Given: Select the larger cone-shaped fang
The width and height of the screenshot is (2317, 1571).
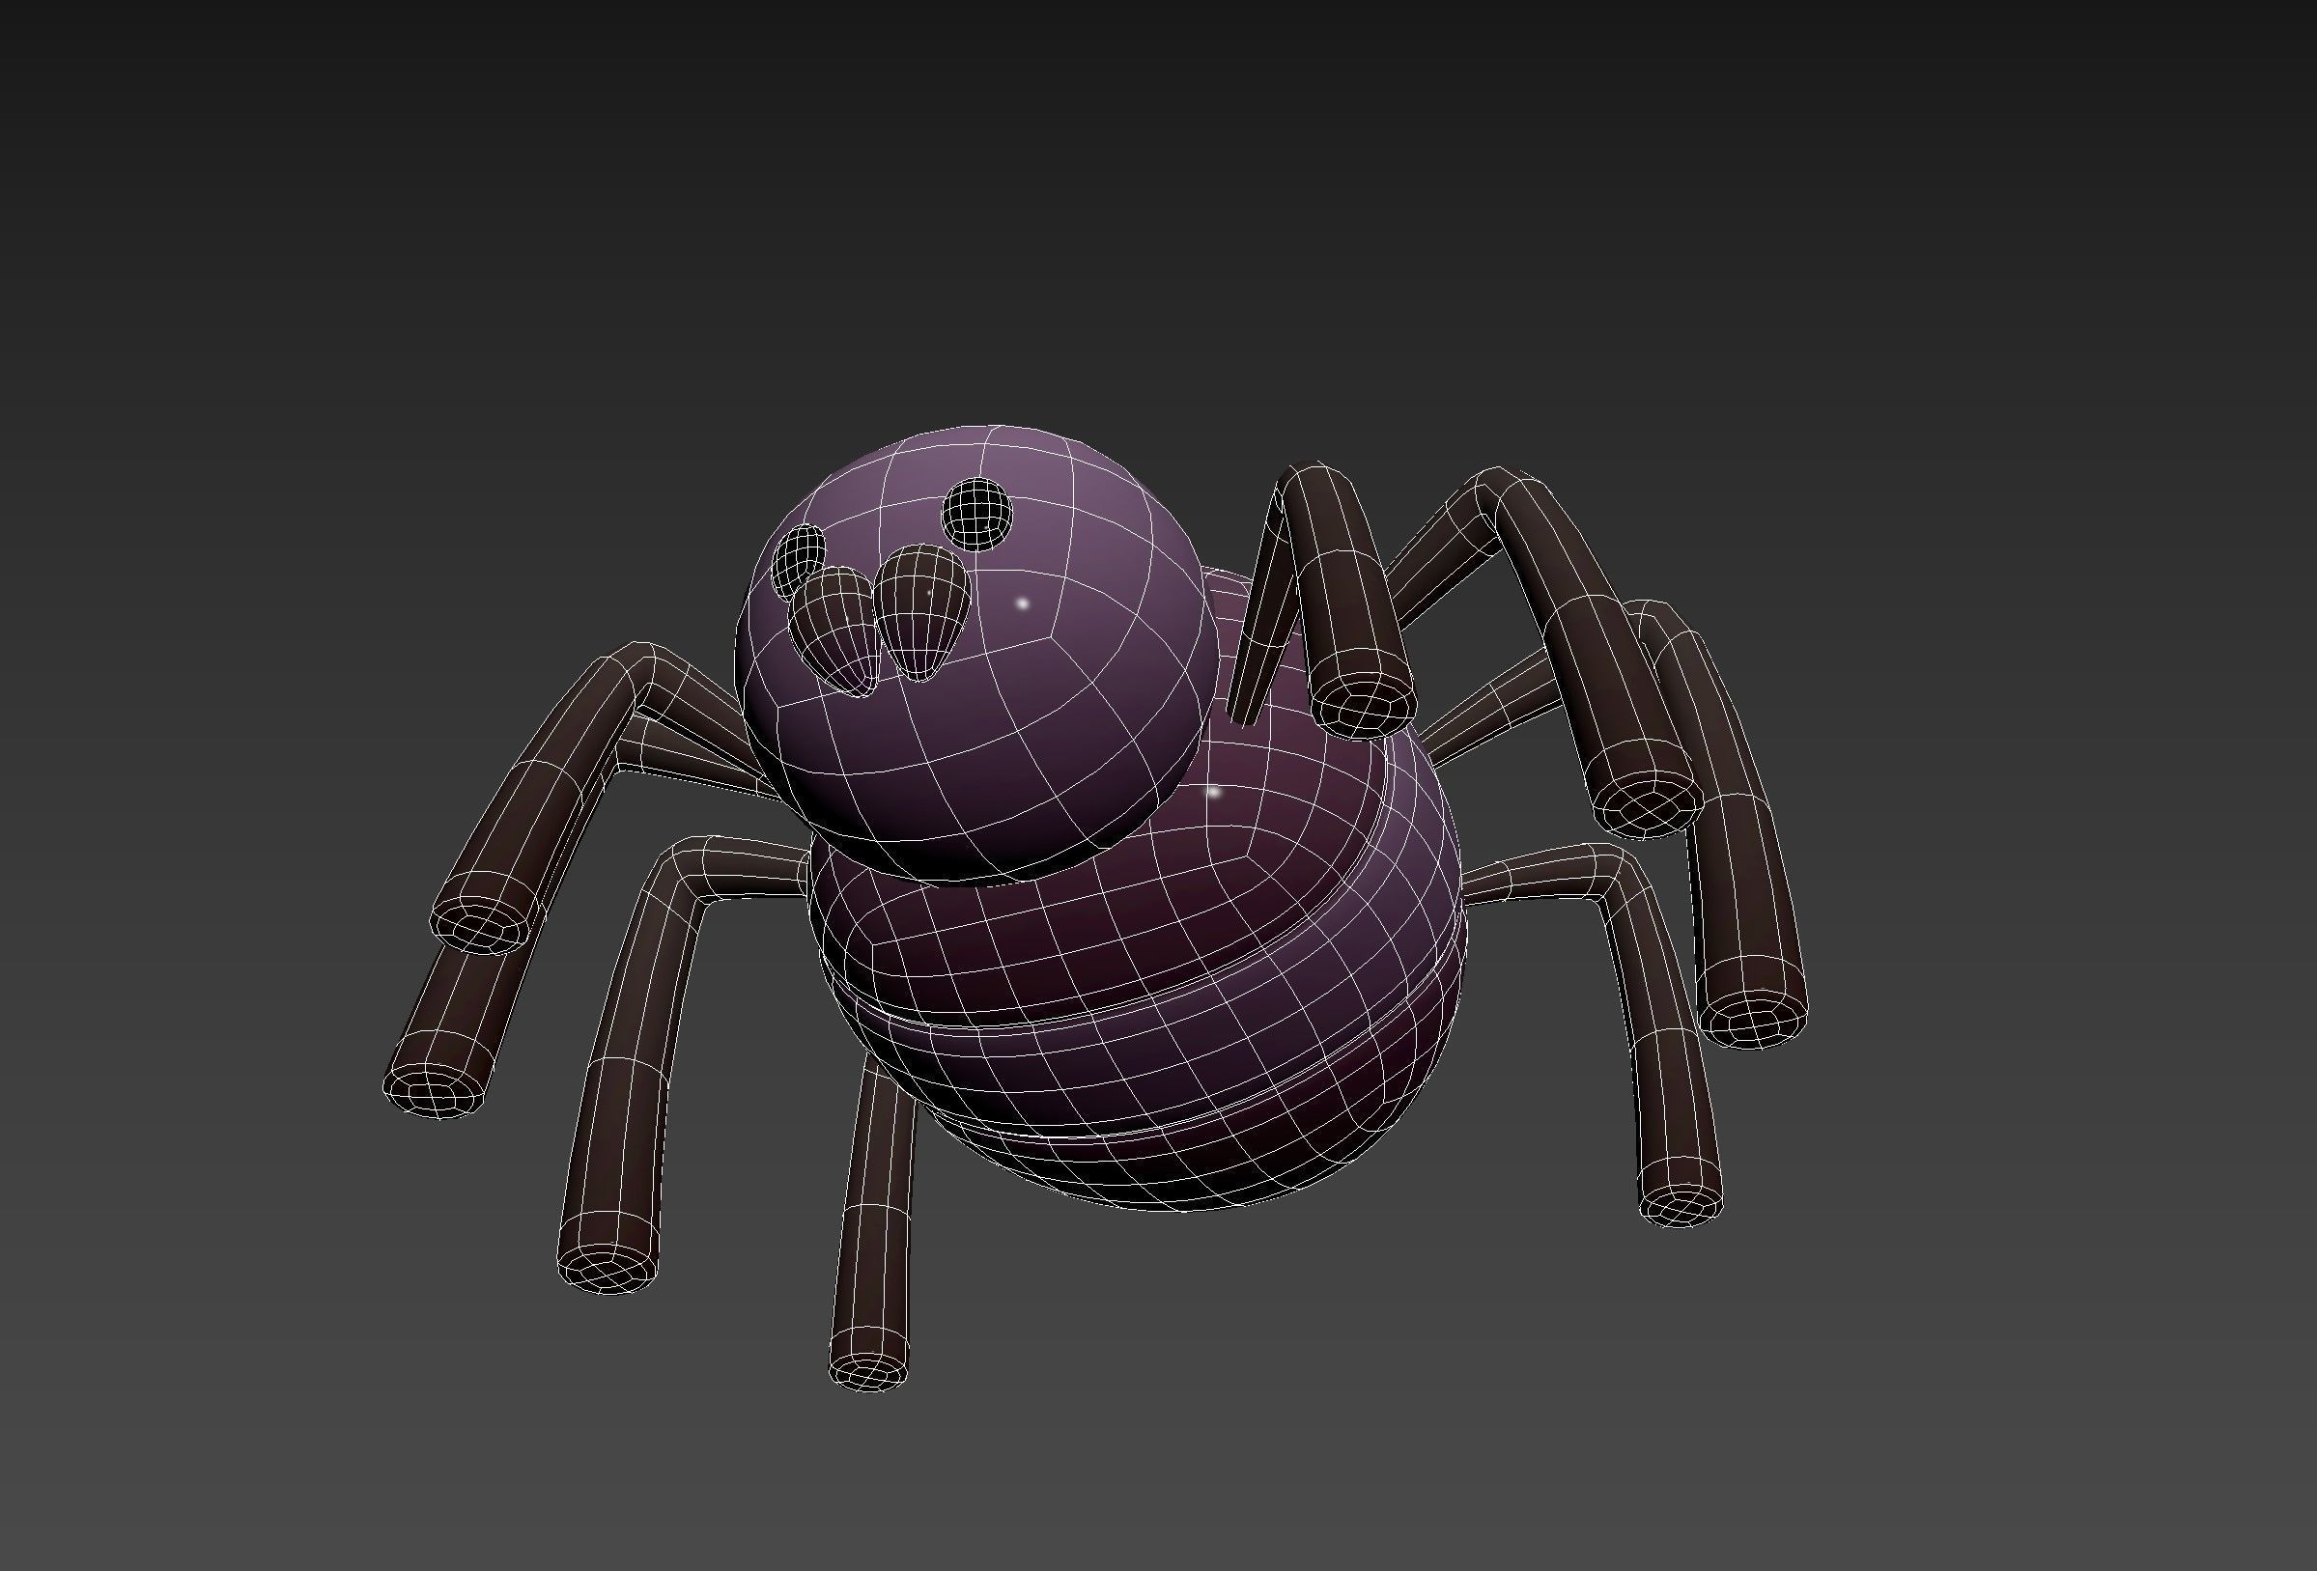Looking at the screenshot, I should click(922, 612).
